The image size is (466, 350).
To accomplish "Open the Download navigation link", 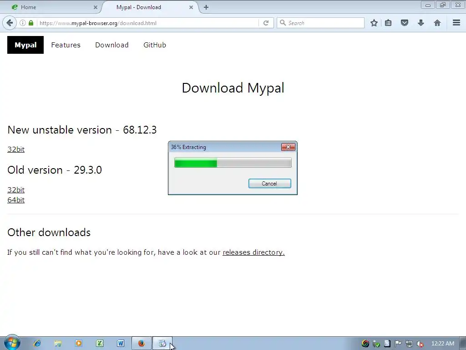I will tap(112, 45).
